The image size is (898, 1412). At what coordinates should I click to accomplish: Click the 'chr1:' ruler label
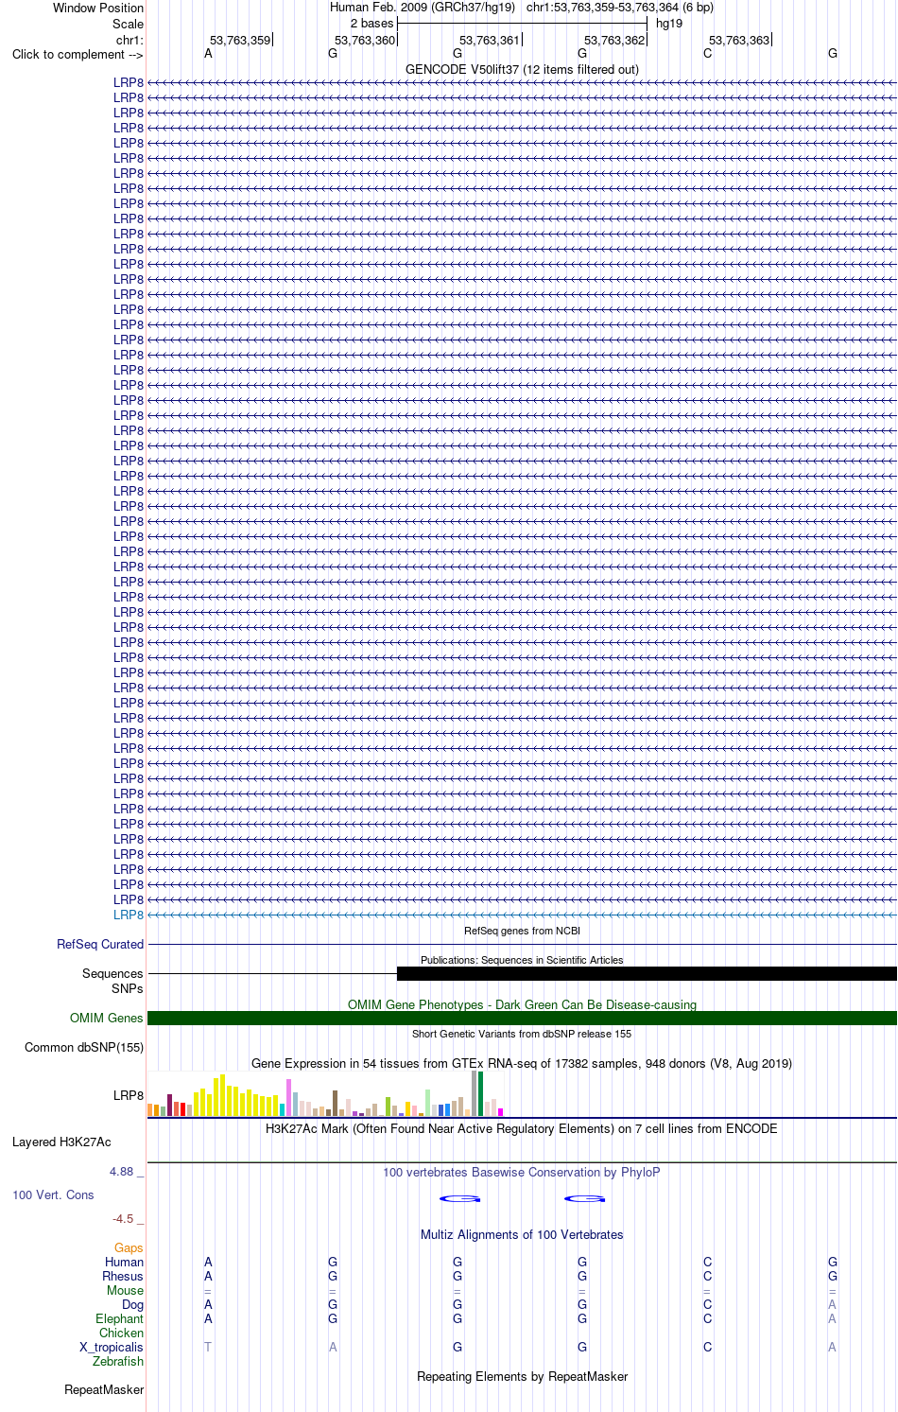[x=130, y=40]
